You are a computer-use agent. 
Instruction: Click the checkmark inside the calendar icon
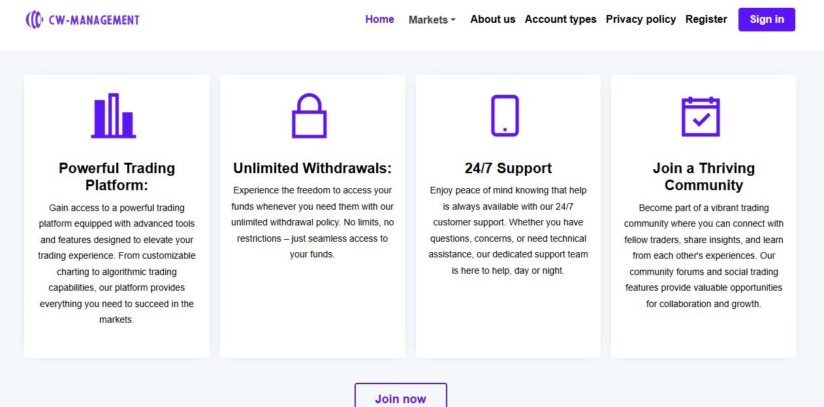click(x=702, y=120)
